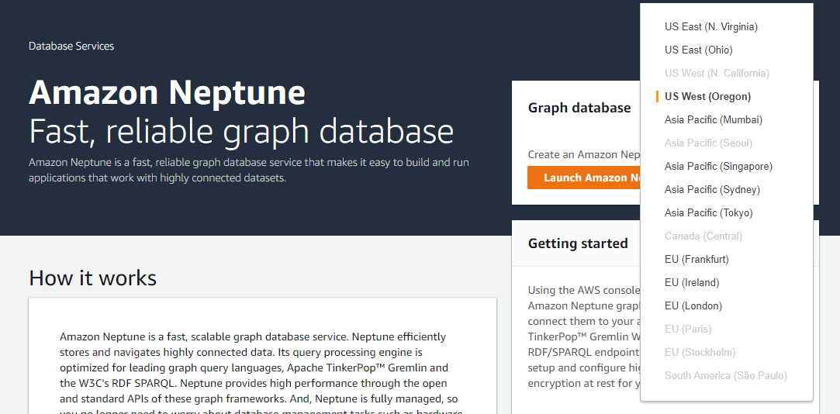840x414 pixels.
Task: Select EU (Paris) region
Action: [x=688, y=329]
